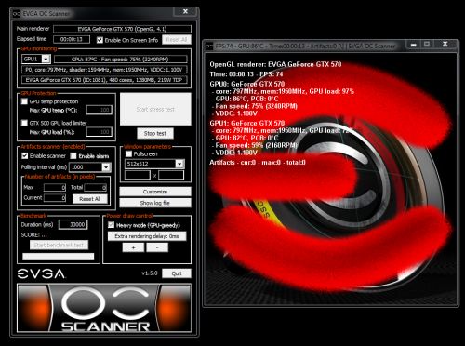Click Reset All in artifacts section
This screenshot has height=346, width=465.
[90, 199]
